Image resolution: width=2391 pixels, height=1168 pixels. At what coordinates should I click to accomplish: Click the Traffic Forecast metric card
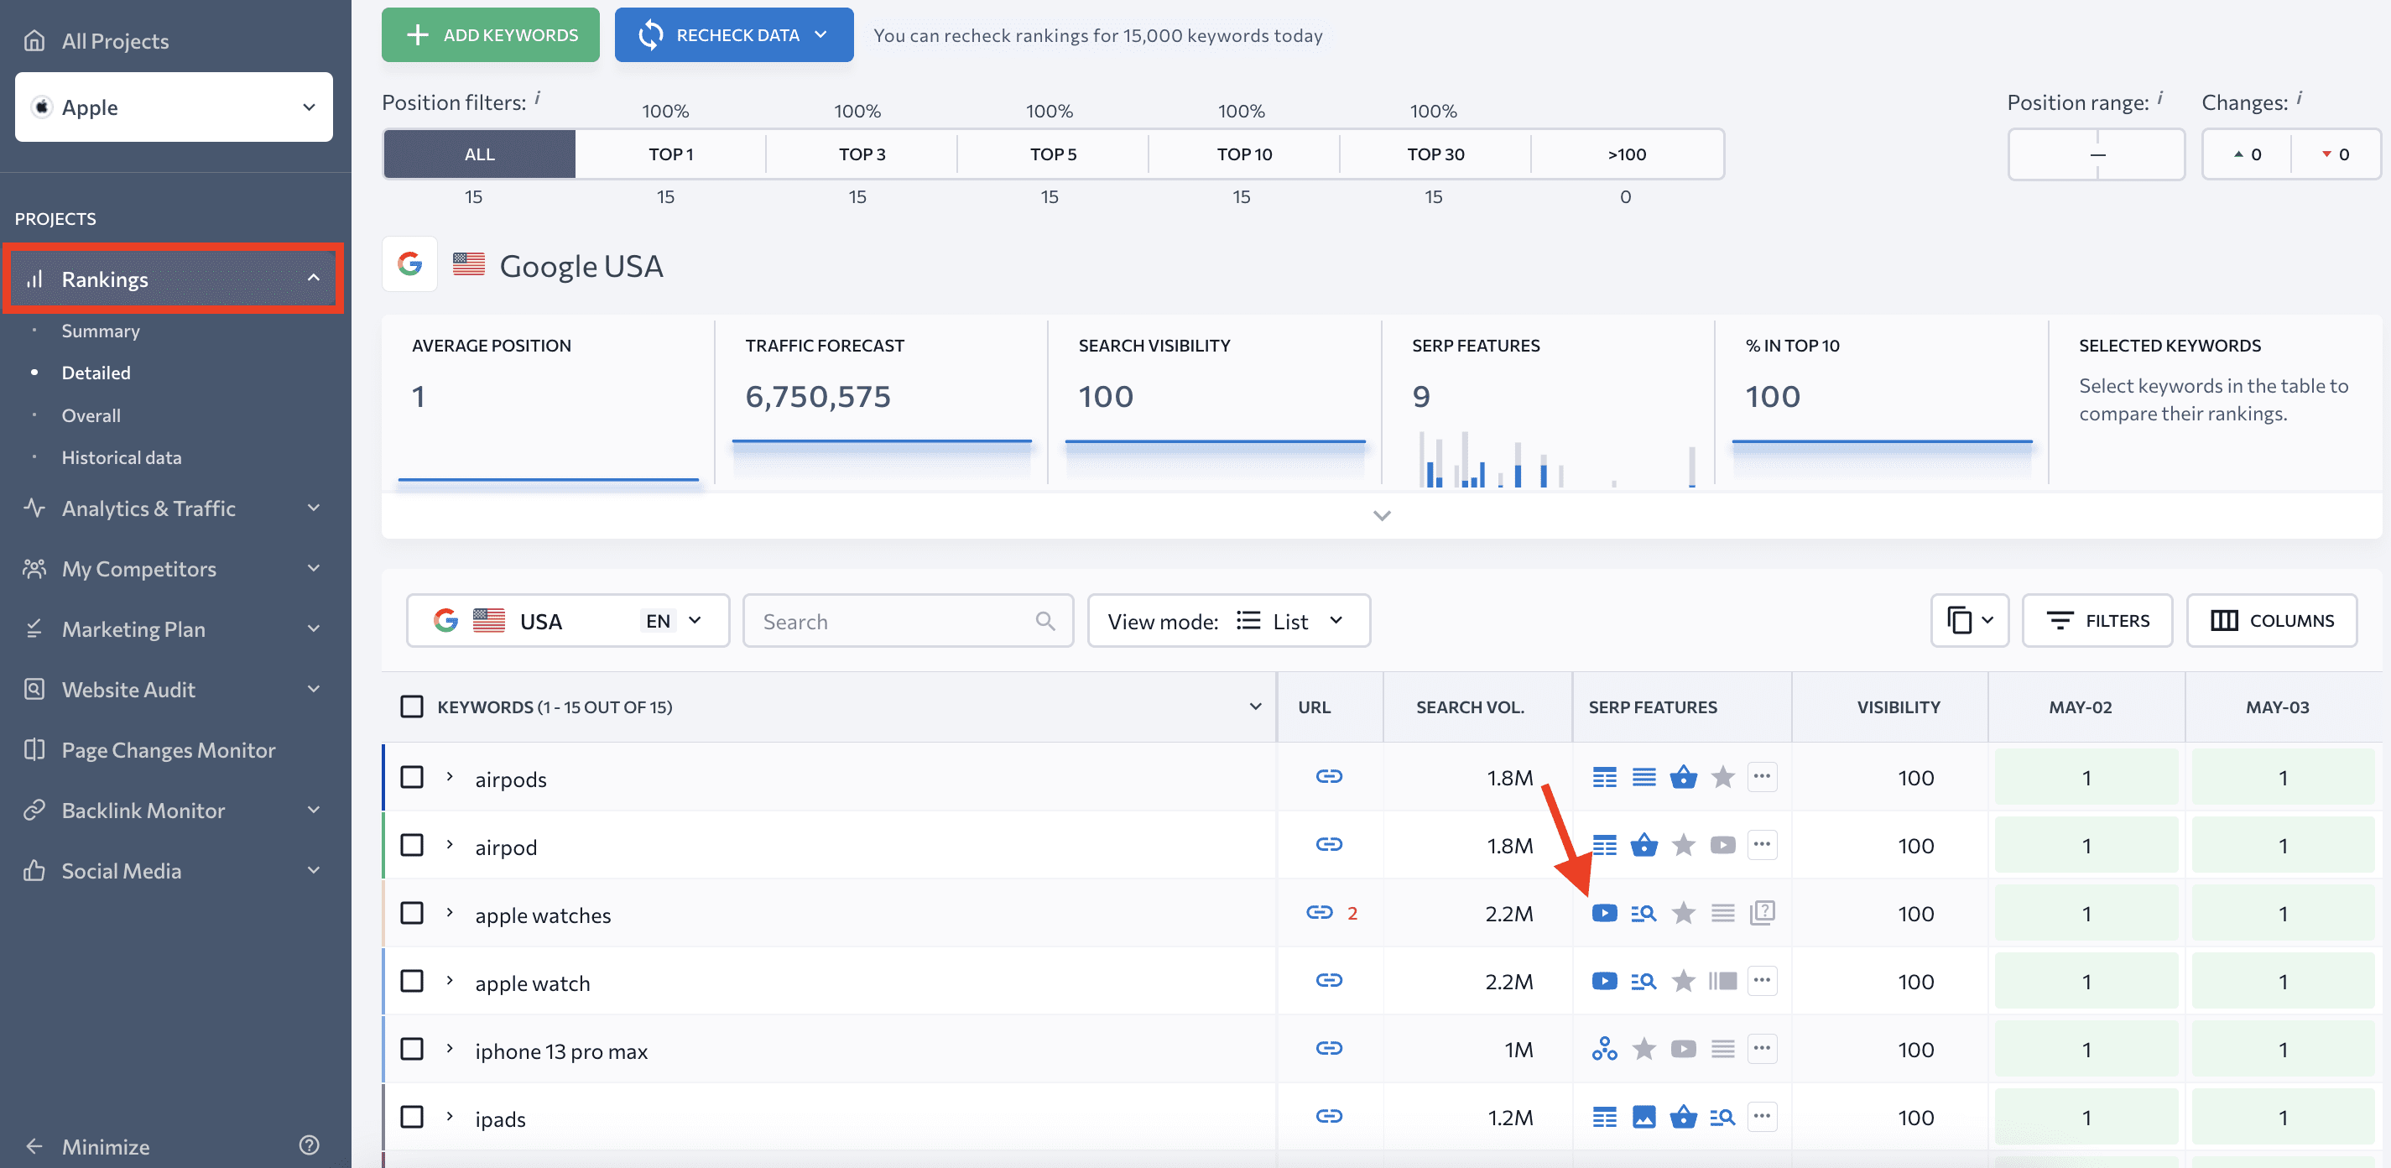(x=881, y=401)
